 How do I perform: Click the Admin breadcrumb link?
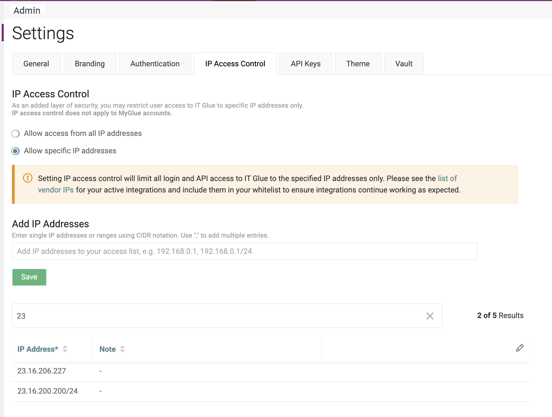27,10
